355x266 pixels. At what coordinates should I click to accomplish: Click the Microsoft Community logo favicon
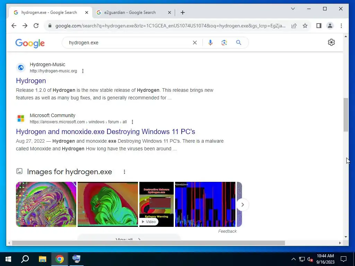click(x=20, y=118)
